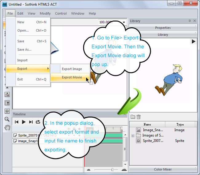The width and height of the screenshot is (200, 175).
Task: Choose Import from the File menu
Action: (28, 60)
